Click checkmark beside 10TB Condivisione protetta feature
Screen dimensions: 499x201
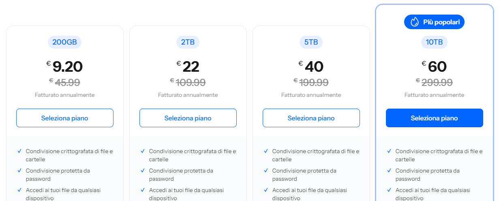(389, 171)
